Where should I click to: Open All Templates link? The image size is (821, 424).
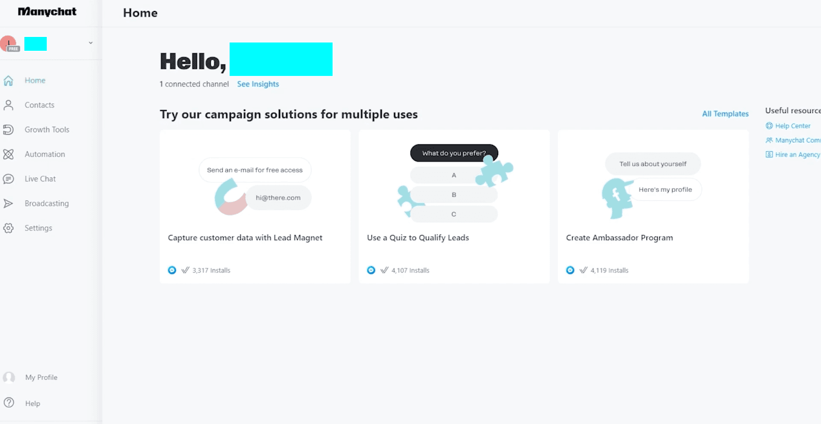pos(725,114)
